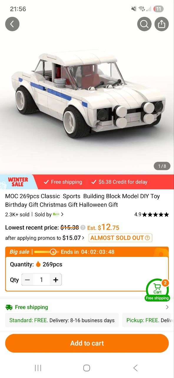The width and height of the screenshot is (174, 378).
Task: Tap the white car product image
Action: [x=87, y=94]
